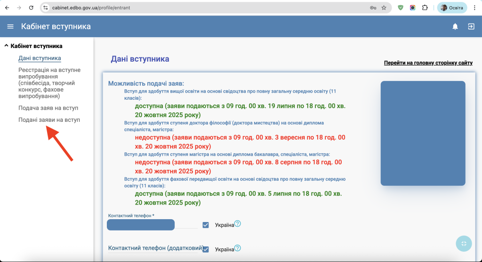Viewport: 482px width, 262px height.
Task: Click the browser forward arrow
Action: click(x=19, y=8)
